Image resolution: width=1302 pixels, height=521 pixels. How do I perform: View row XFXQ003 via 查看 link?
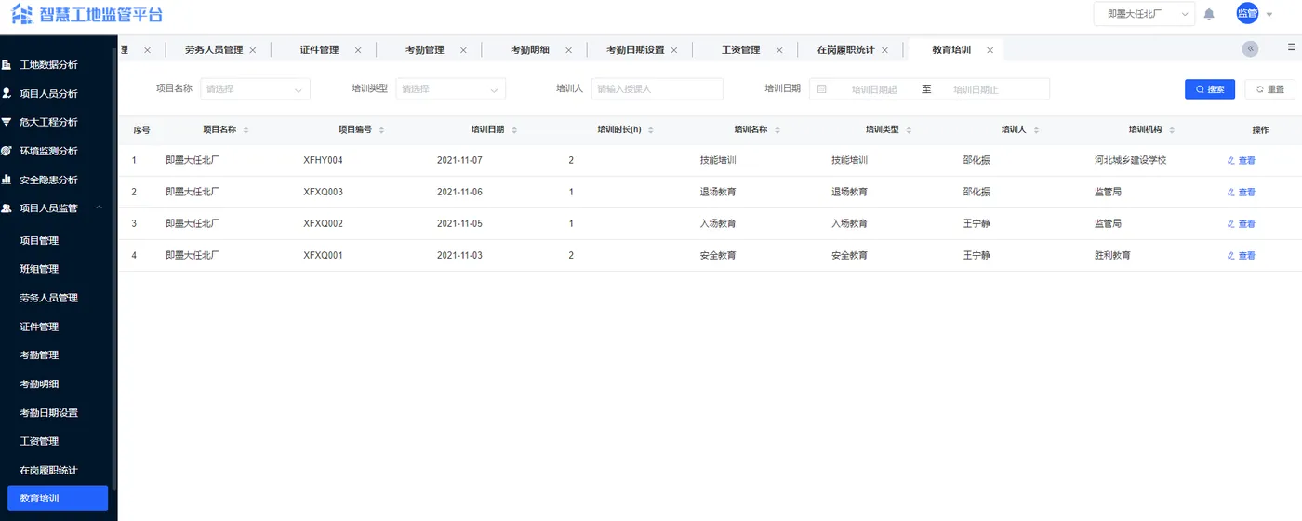coord(1242,193)
